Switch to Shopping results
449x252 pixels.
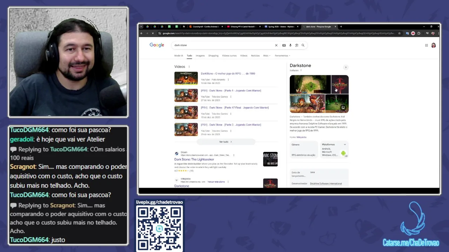213,56
